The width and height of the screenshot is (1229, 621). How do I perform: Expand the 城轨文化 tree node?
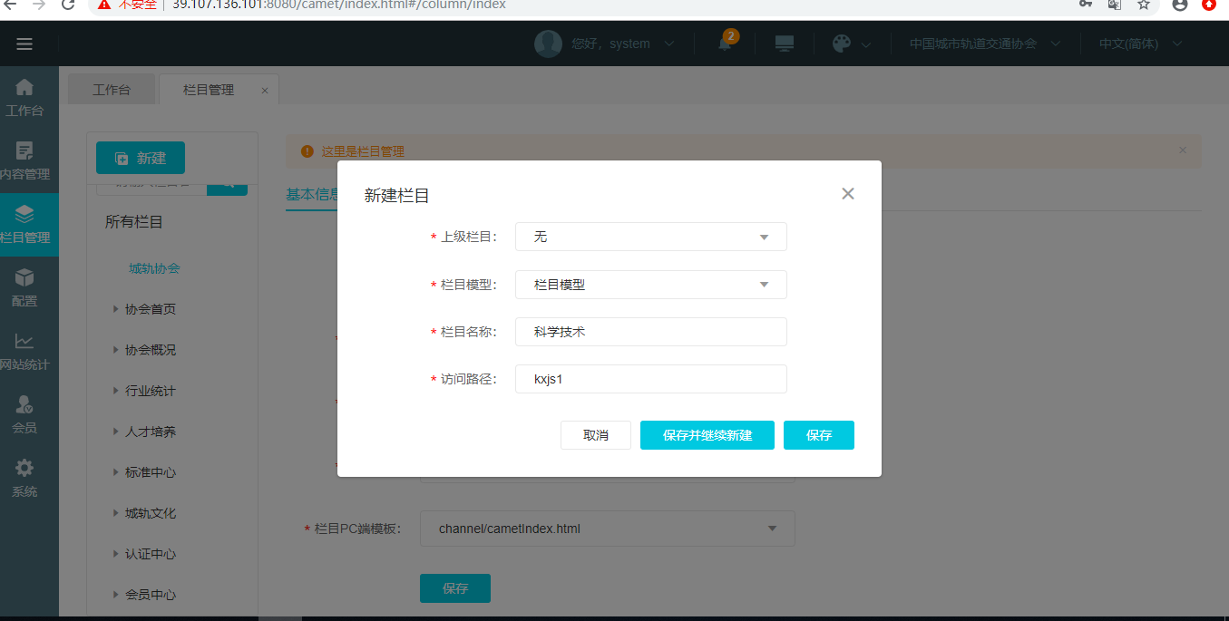(x=116, y=513)
